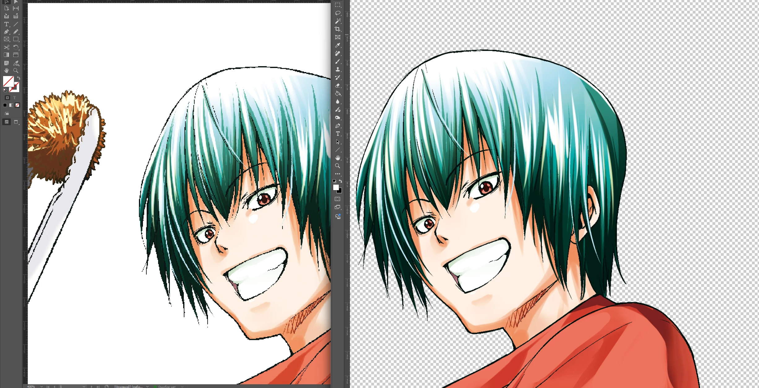
Task: Expand the preflight errors dropdown
Action: pos(182,386)
